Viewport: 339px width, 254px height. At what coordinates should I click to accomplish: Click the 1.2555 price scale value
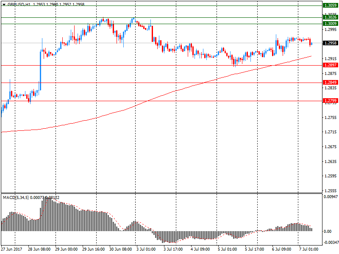tap(331, 191)
